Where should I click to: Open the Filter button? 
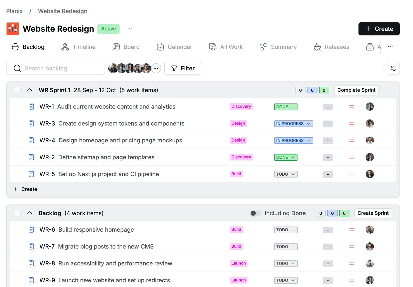tap(183, 68)
